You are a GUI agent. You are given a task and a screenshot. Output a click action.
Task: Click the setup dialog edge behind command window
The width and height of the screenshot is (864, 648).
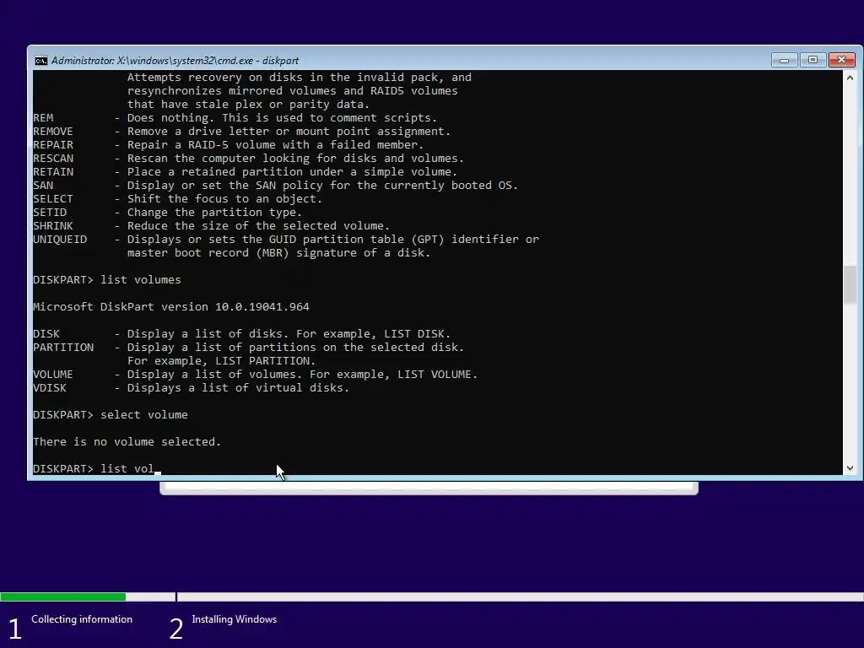[429, 488]
